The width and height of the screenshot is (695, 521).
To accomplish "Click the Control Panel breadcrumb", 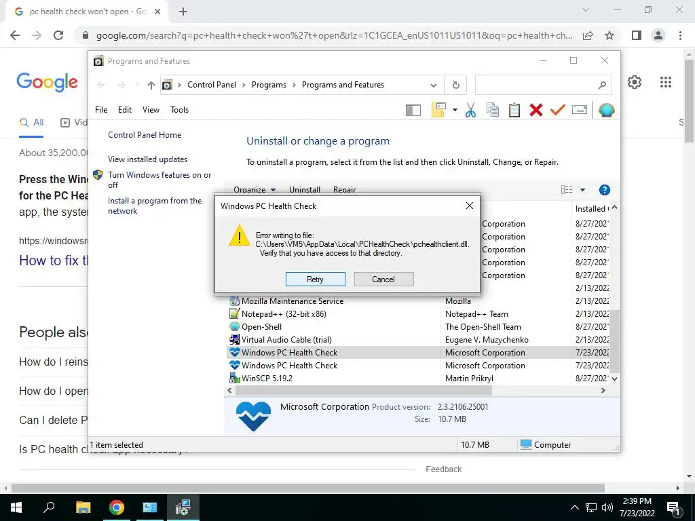I will click(212, 85).
